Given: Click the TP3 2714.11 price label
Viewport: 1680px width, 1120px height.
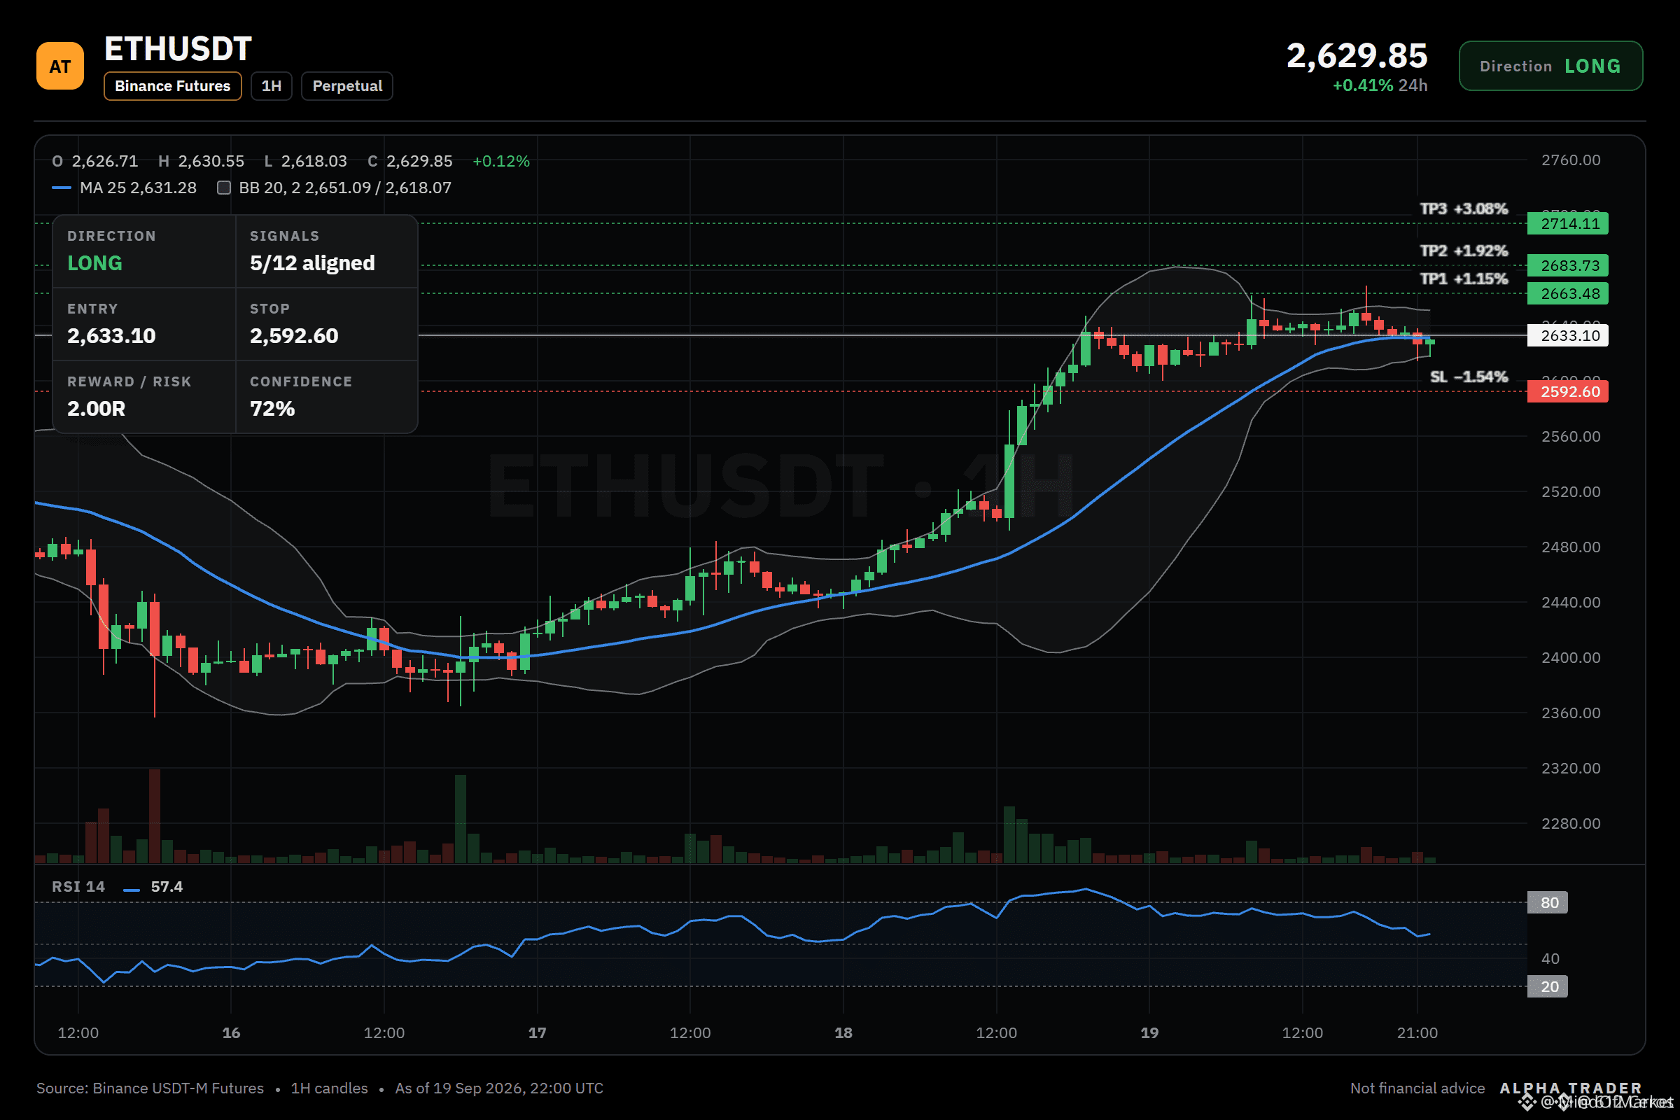Looking at the screenshot, I should coord(1567,223).
